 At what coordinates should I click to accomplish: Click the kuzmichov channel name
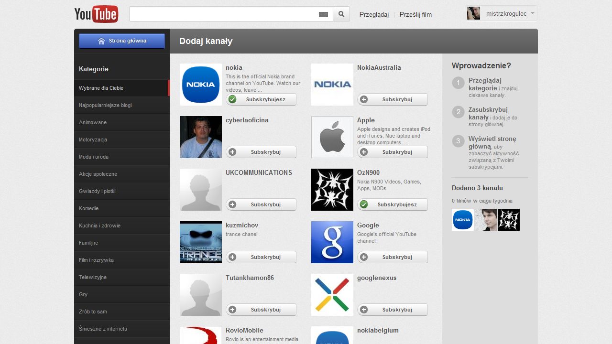(x=242, y=225)
